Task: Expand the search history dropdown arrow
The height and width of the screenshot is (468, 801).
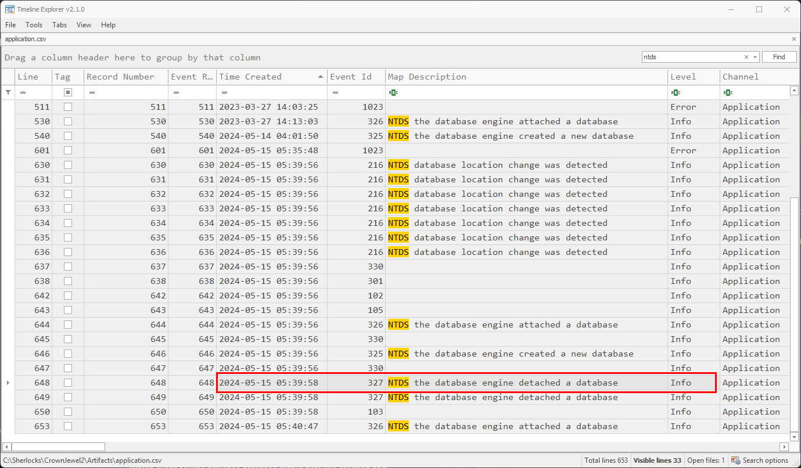Action: tap(755, 57)
